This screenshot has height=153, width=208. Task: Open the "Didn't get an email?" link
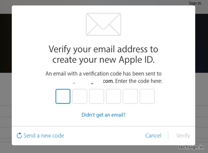tap(103, 115)
